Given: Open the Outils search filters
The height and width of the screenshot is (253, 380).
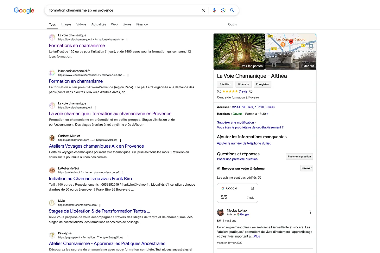Looking at the screenshot, I should pyautogui.click(x=232, y=24).
